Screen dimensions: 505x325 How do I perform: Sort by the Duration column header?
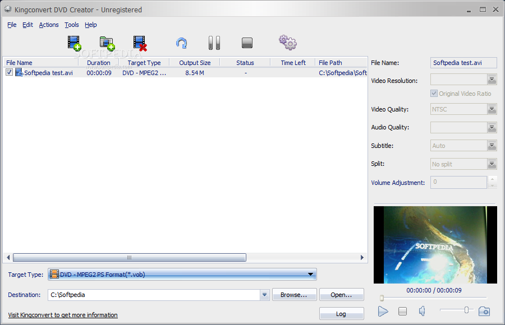(x=99, y=63)
